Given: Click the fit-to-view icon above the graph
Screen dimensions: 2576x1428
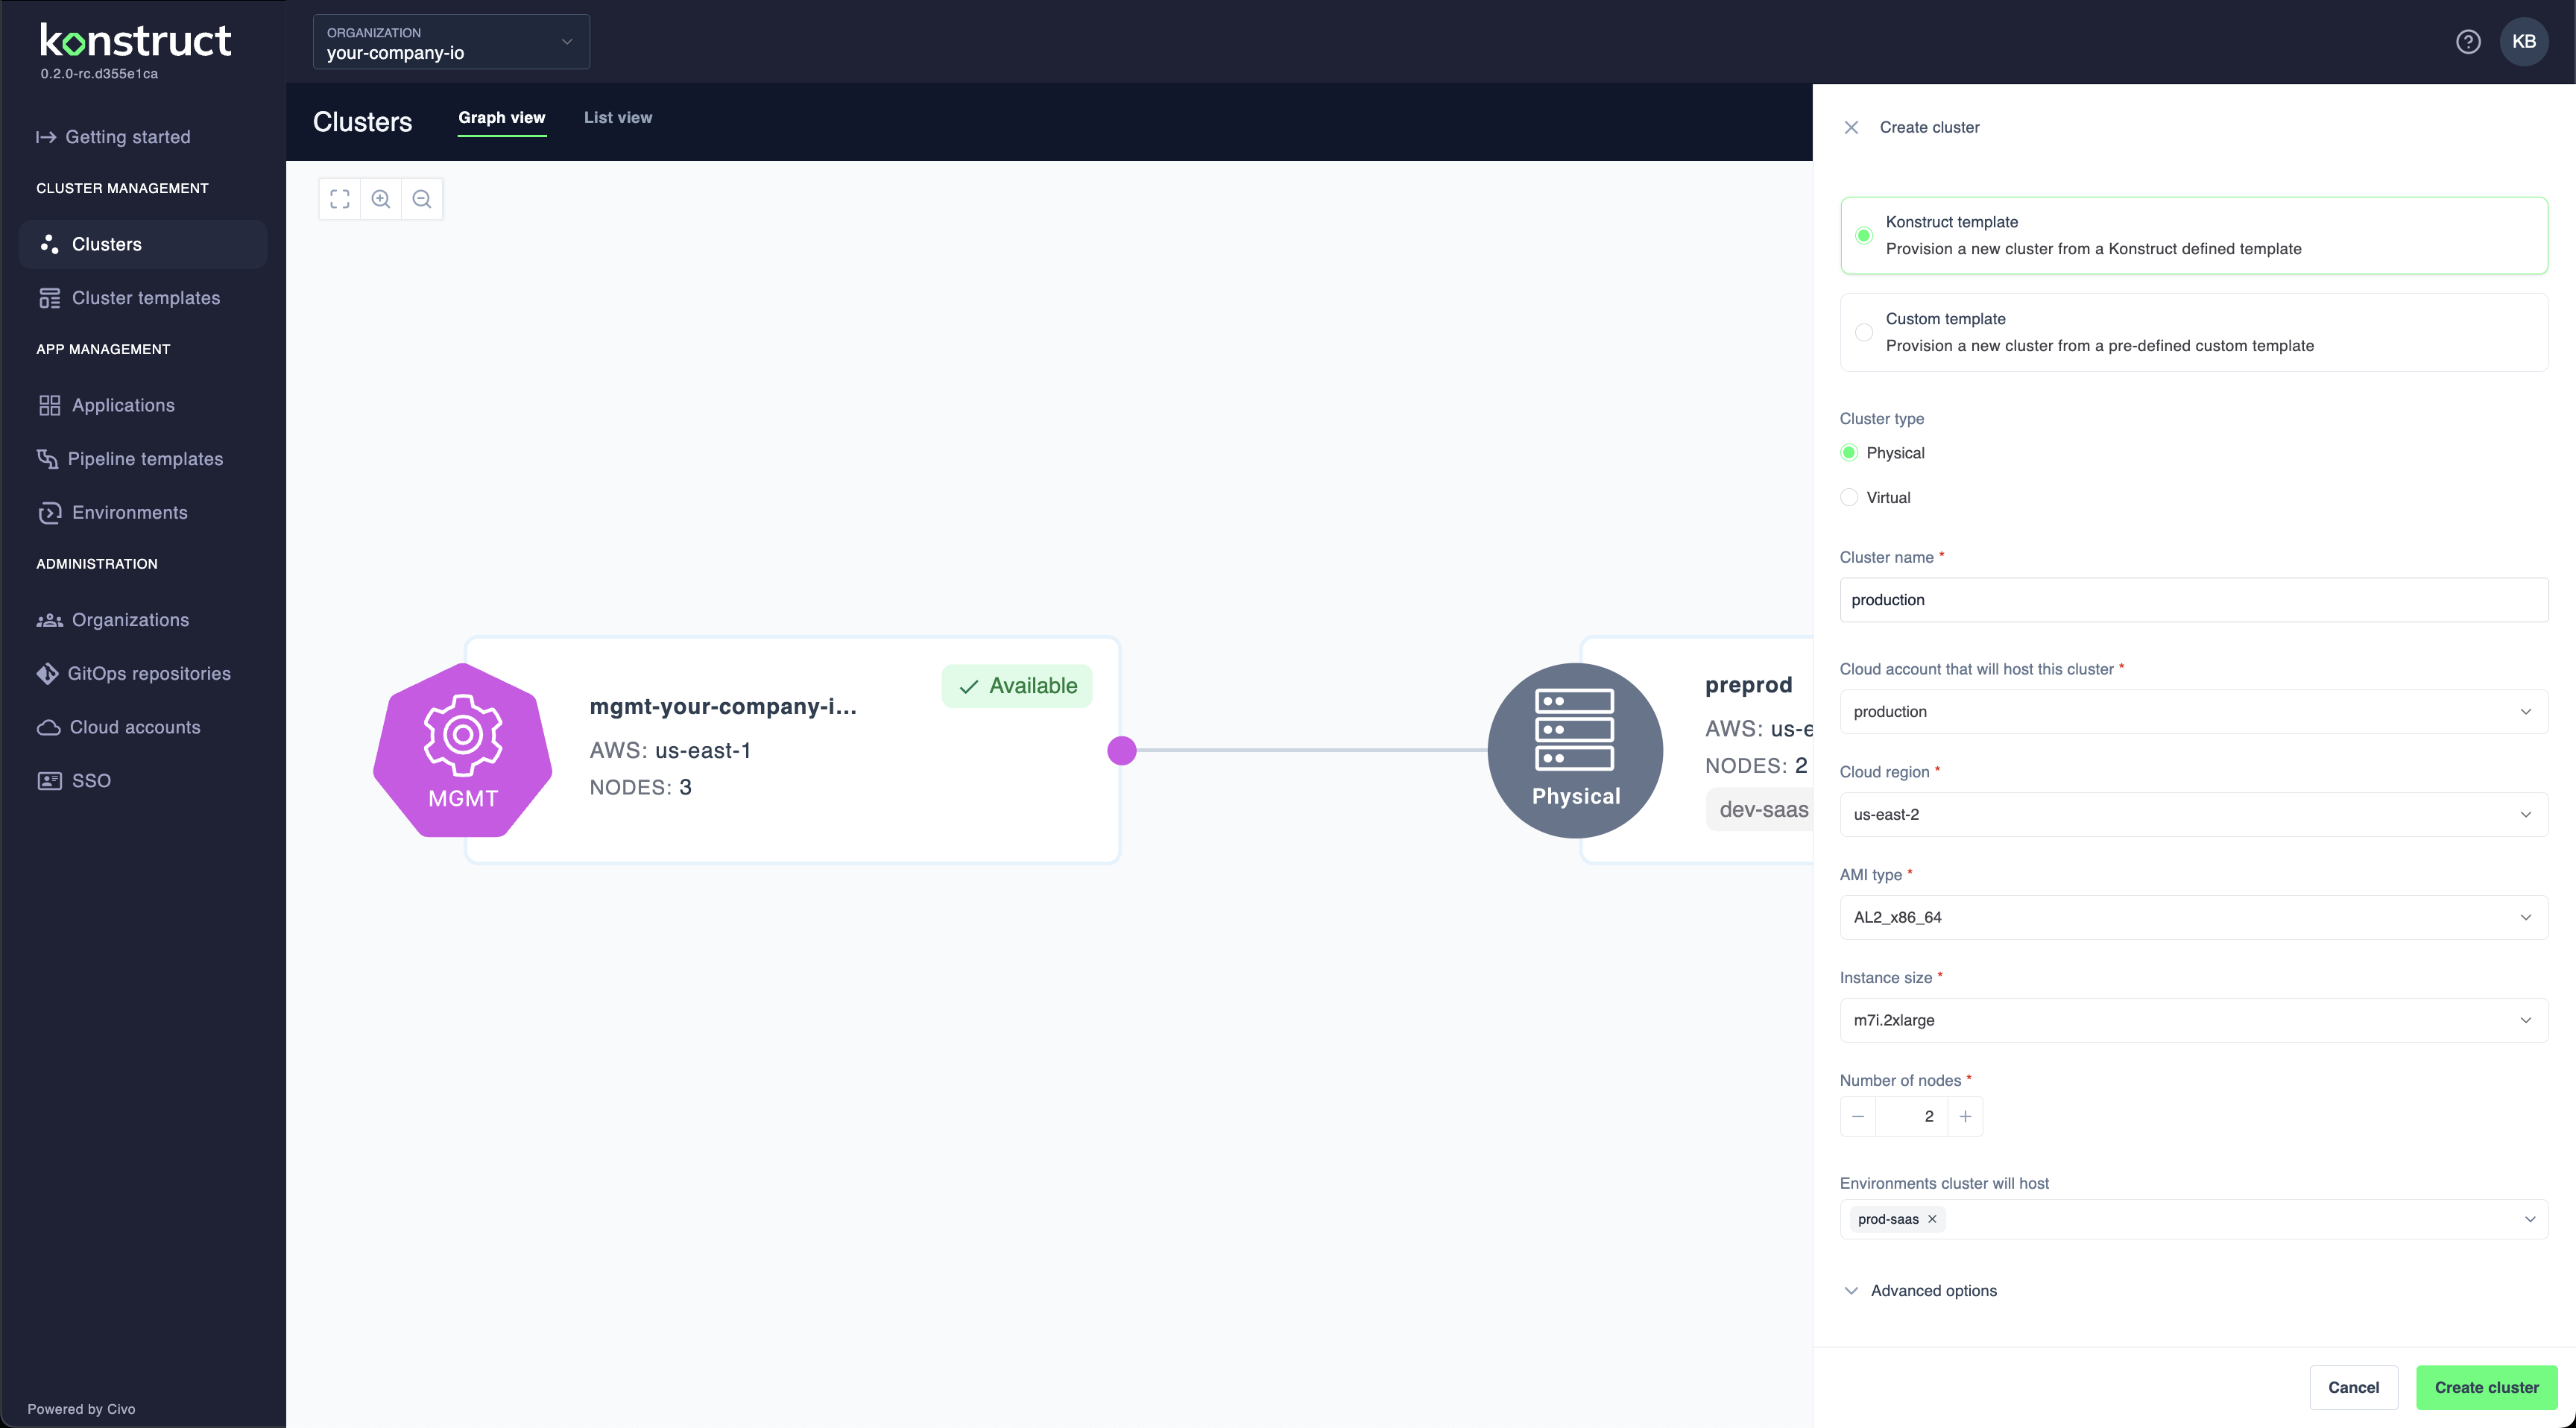Looking at the screenshot, I should [339, 199].
